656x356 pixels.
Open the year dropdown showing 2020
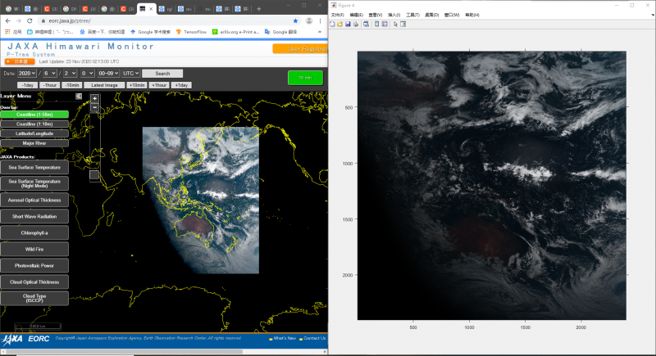click(29, 74)
